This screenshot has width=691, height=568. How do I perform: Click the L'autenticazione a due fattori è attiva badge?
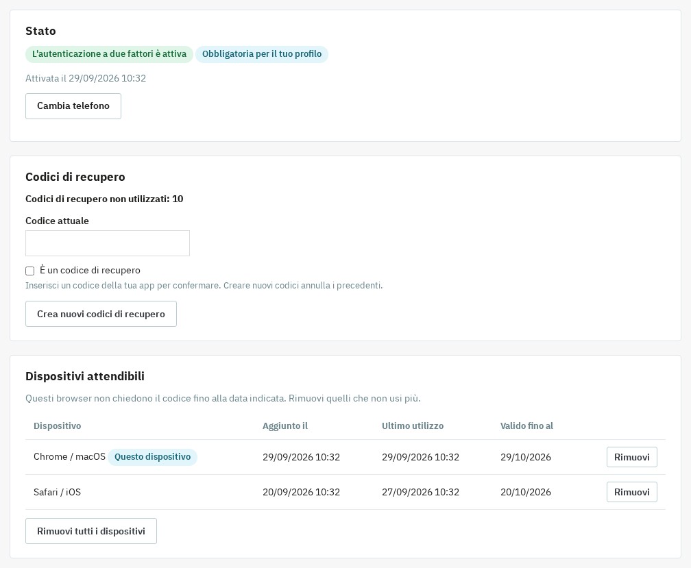[x=109, y=54]
